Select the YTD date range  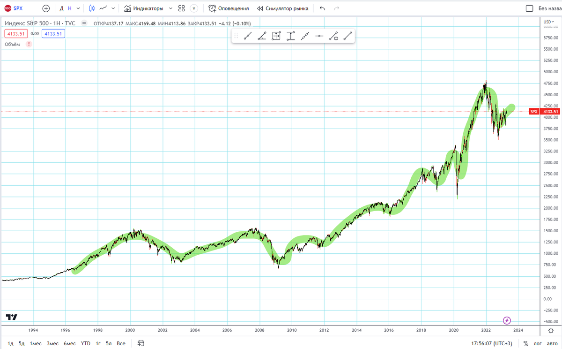coord(85,343)
